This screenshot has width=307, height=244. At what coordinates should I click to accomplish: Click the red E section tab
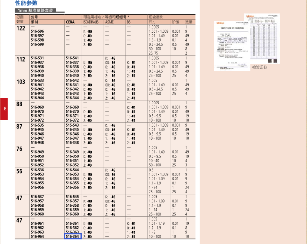click(x=4, y=109)
